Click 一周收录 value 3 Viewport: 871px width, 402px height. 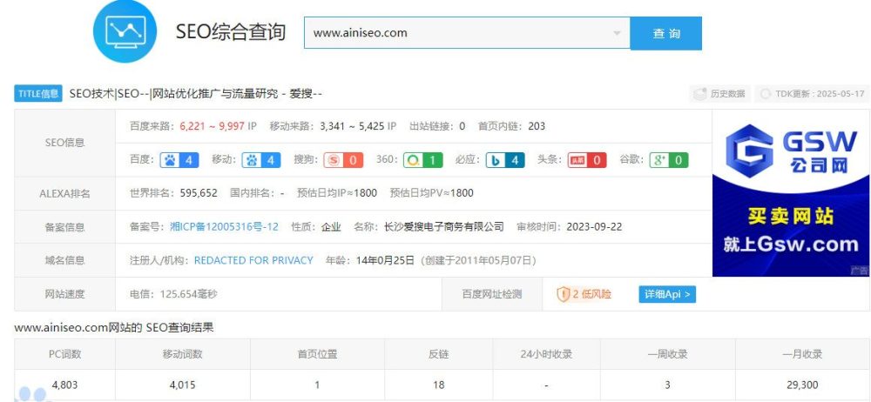[x=667, y=385]
